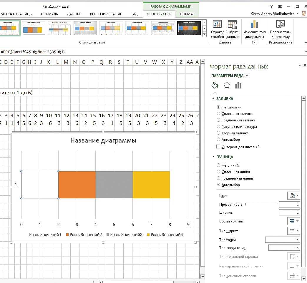
Task: Enable Инверсия для чисел <0 checkbox
Action: pos(218,147)
